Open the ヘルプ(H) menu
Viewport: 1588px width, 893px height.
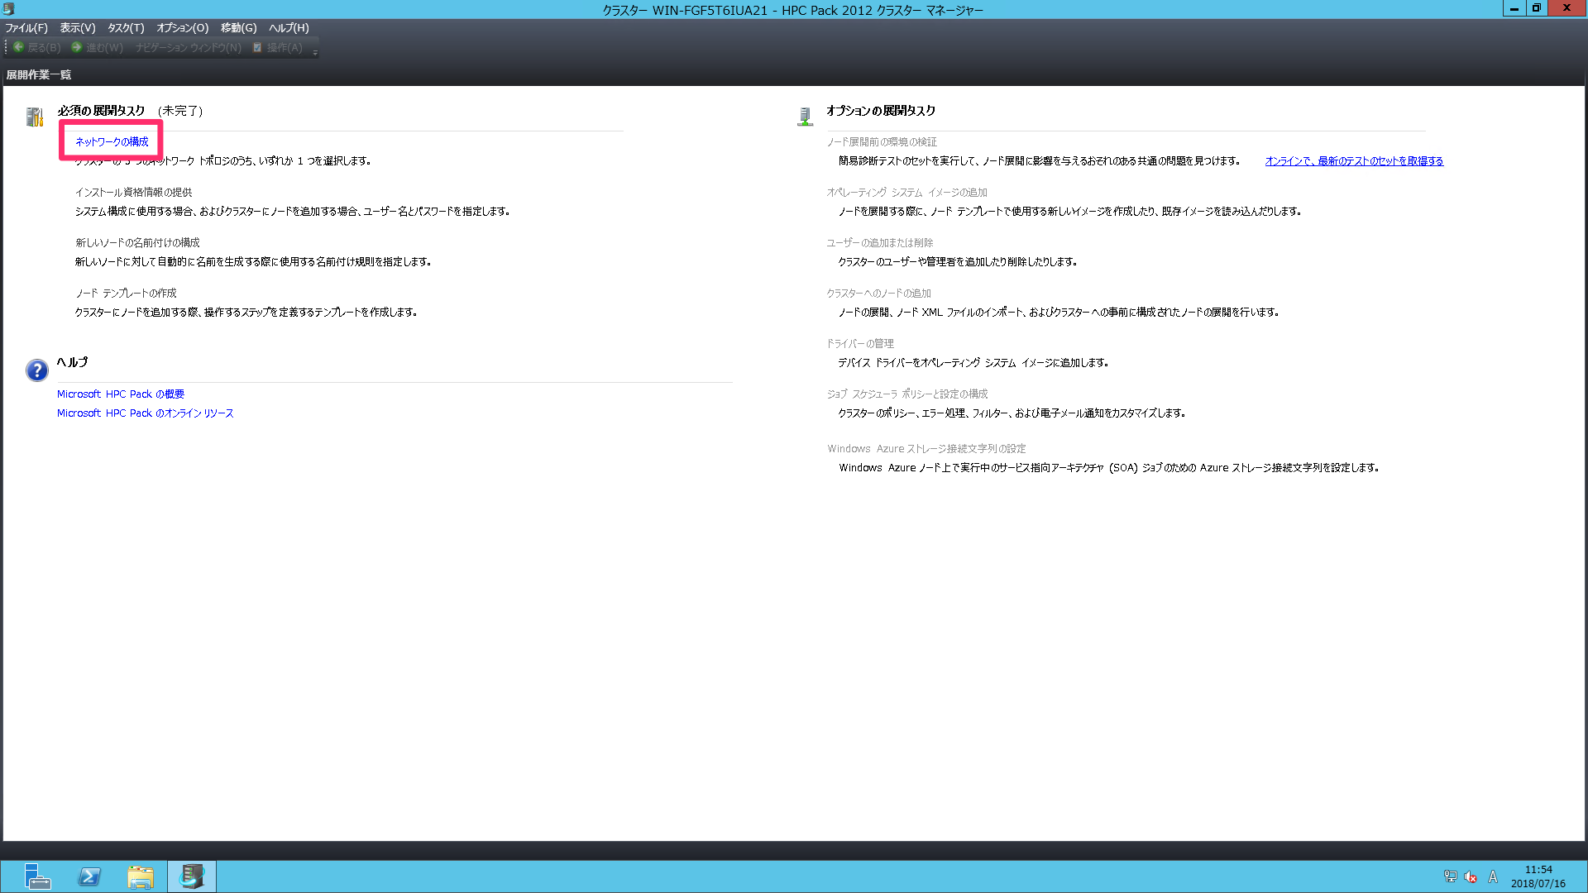coord(287,27)
